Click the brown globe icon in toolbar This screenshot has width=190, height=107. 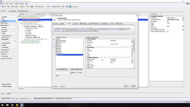tap(32, 7)
